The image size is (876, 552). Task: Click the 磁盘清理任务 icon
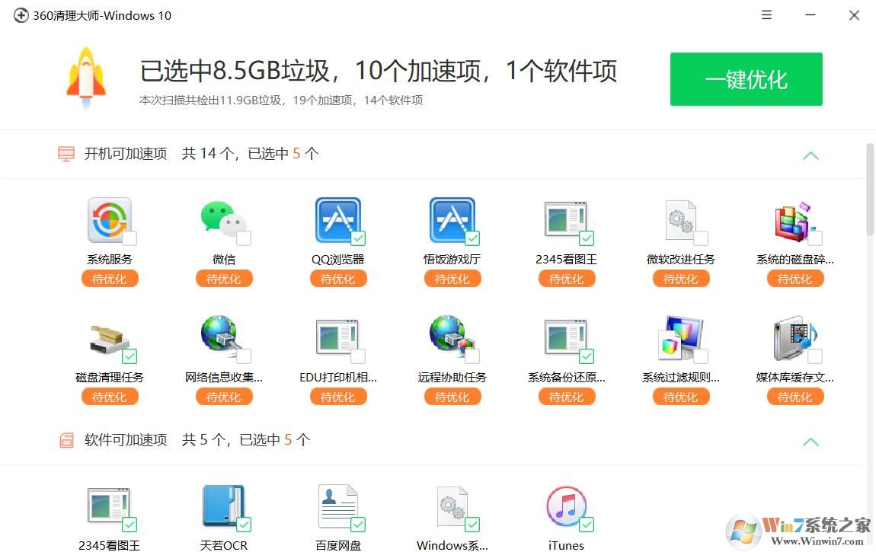[110, 339]
